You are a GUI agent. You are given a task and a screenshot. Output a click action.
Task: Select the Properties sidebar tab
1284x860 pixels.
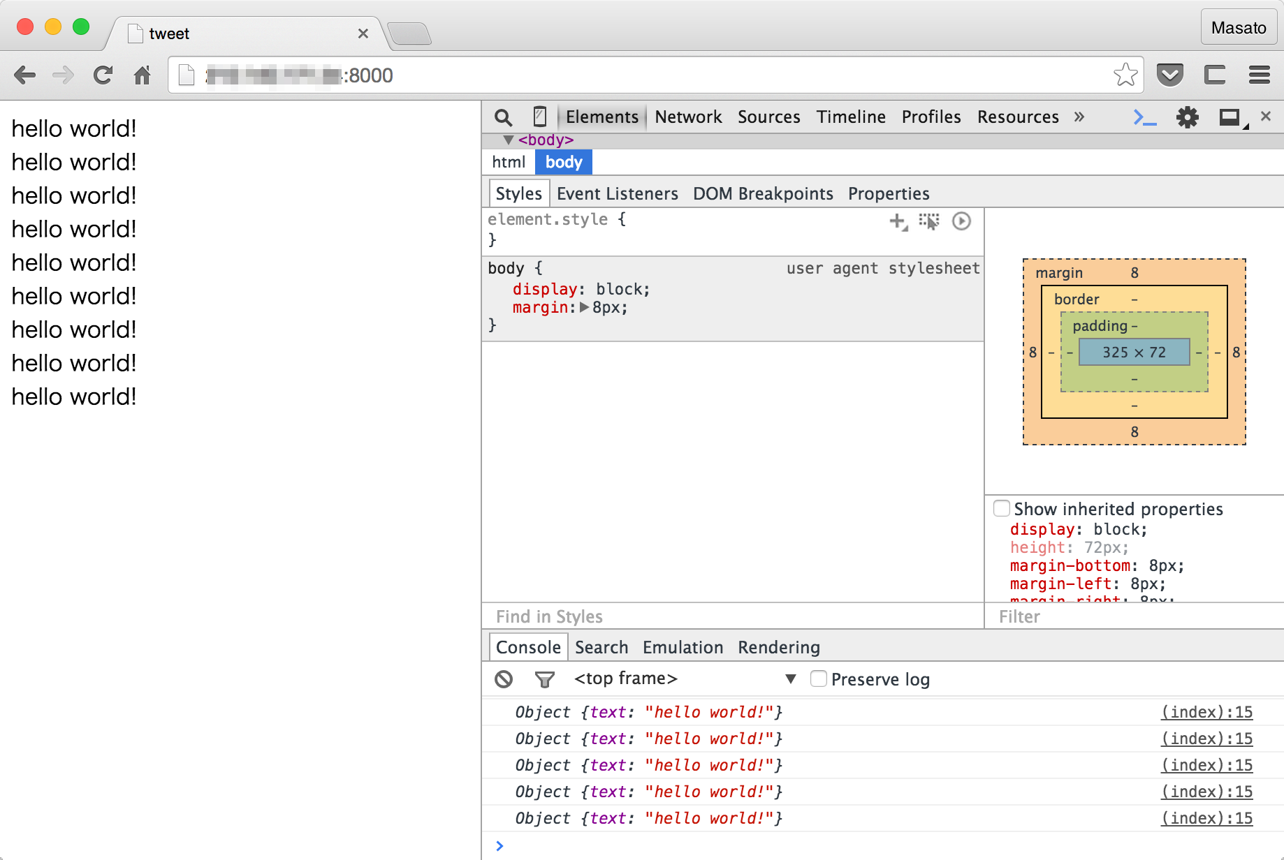click(889, 193)
